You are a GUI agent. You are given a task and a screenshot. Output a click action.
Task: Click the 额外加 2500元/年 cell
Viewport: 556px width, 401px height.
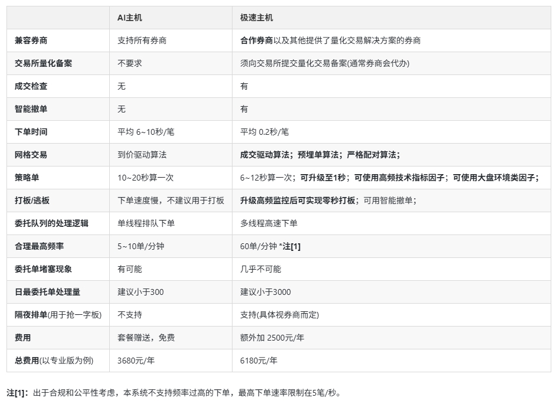click(x=272, y=338)
